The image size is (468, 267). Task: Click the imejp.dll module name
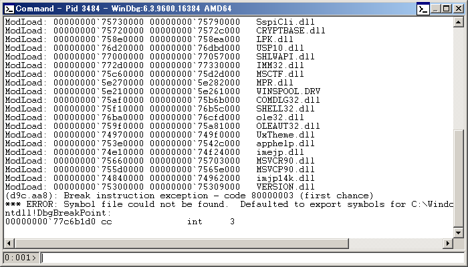279,152
